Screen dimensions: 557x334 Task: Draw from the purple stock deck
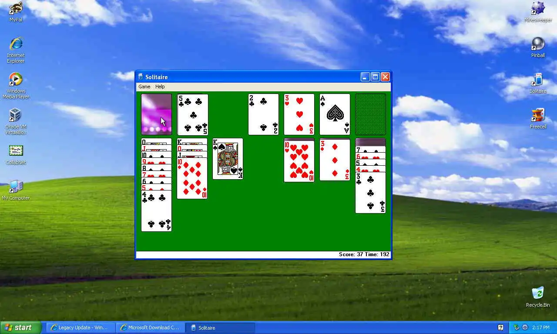click(156, 114)
